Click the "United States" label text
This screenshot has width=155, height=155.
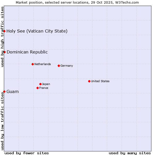[100, 81]
